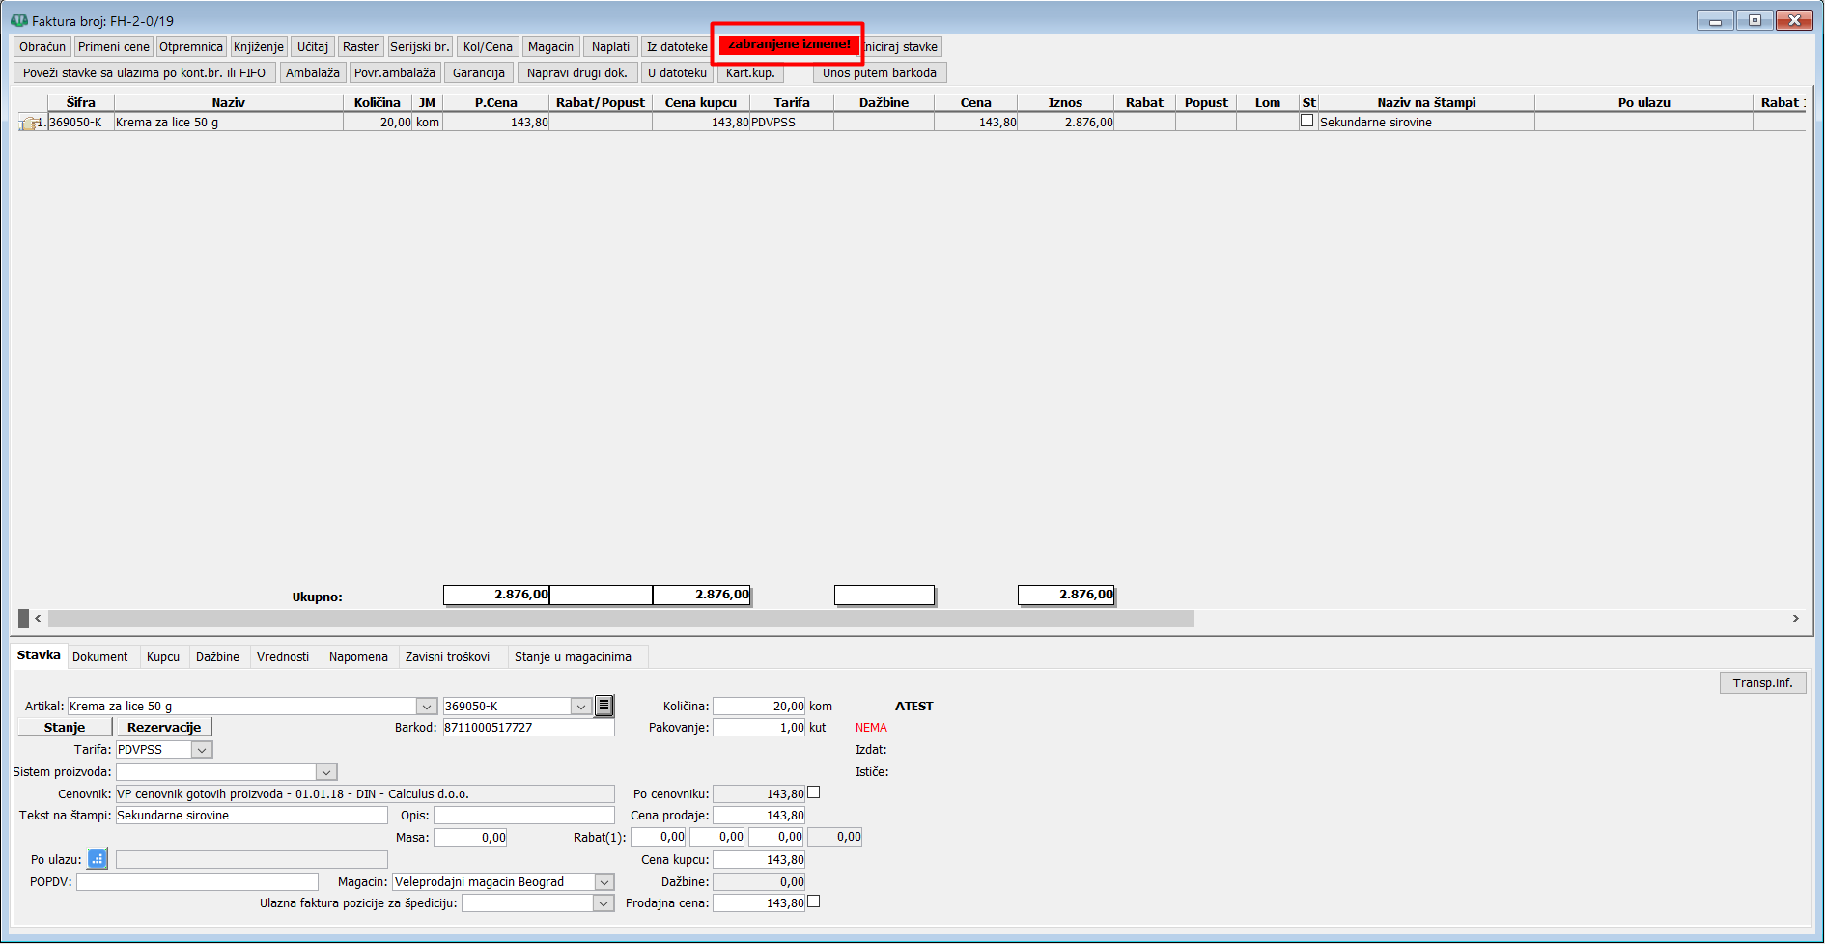Click the application icon in title bar
This screenshot has height=944, width=1825.
[18, 20]
